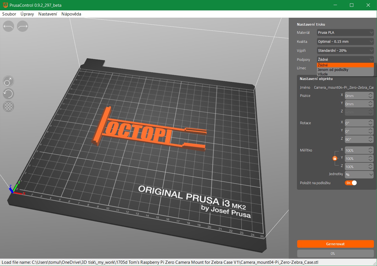Click the auto-arrange objects icon
The height and width of the screenshot is (266, 377).
8,106
